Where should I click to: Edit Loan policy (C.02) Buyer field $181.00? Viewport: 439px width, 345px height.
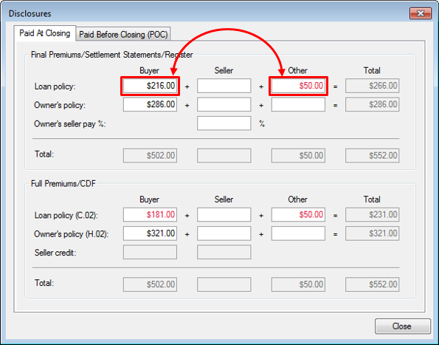pos(150,215)
